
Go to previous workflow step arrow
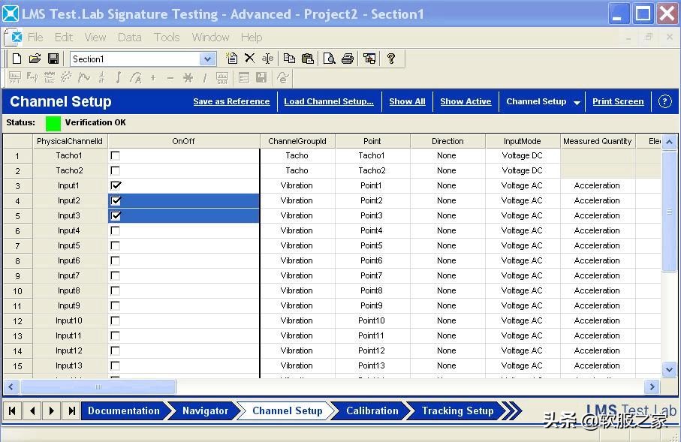(32, 410)
